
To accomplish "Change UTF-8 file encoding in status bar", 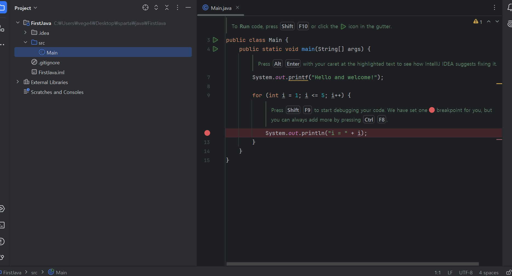I will [x=466, y=272].
